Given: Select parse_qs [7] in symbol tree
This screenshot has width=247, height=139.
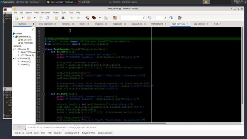Looking at the screenshot, I should point(26,61).
